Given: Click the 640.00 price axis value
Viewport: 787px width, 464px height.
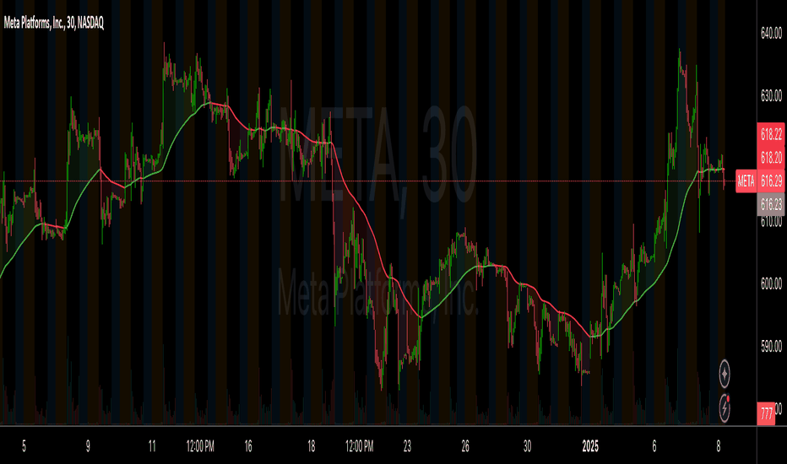Looking at the screenshot, I should [x=771, y=33].
